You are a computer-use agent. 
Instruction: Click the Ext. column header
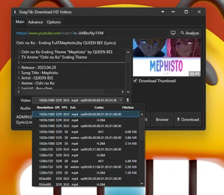[73, 107]
